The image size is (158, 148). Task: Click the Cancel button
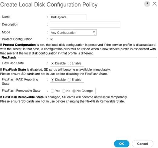(142, 144)
